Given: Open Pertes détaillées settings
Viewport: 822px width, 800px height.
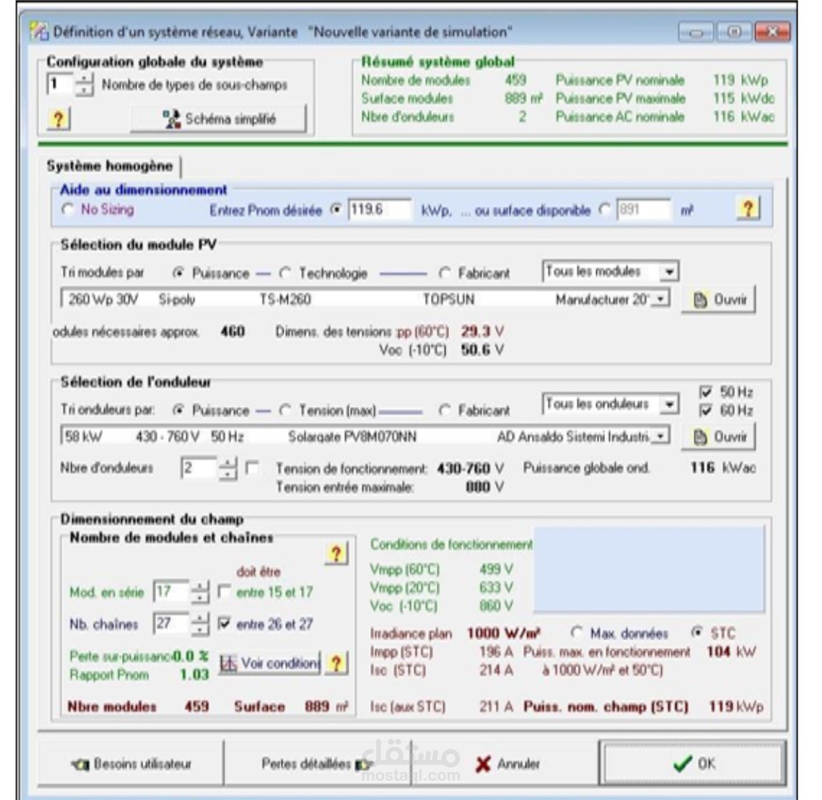Looking at the screenshot, I should [317, 764].
